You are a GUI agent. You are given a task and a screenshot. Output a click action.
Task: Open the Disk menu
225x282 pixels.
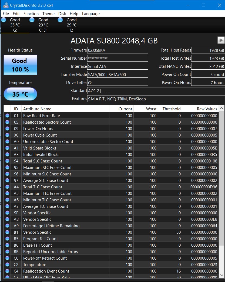(62, 13)
